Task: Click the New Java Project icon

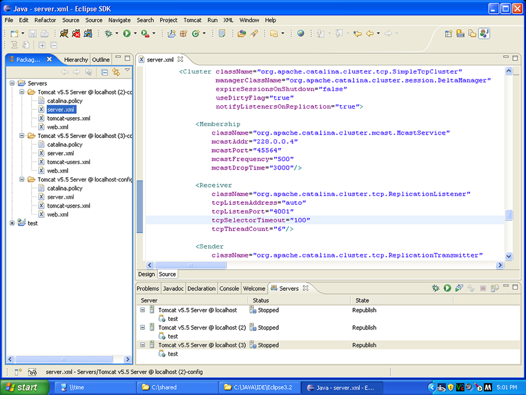Action: [x=171, y=33]
